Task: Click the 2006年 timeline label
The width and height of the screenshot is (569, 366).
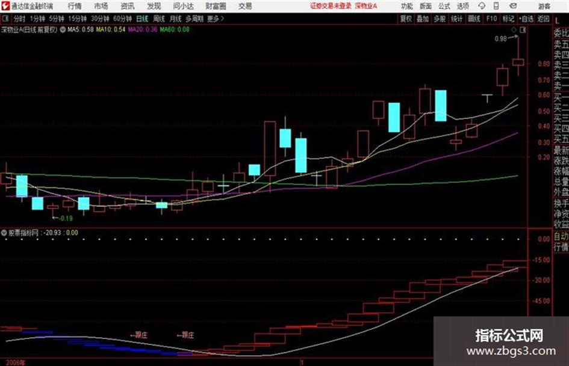Action: click(16, 363)
